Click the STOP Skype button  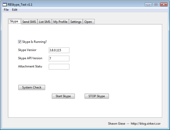pos(97,96)
